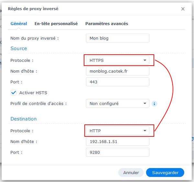194x182 pixels.
Task: Click the Activer HSTS label text
Action: pyautogui.click(x=33, y=93)
